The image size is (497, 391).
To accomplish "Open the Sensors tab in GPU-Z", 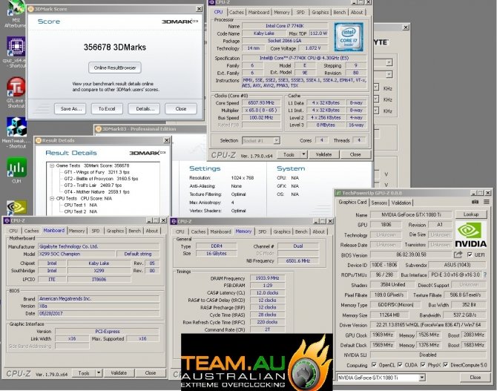I will click(x=379, y=203).
